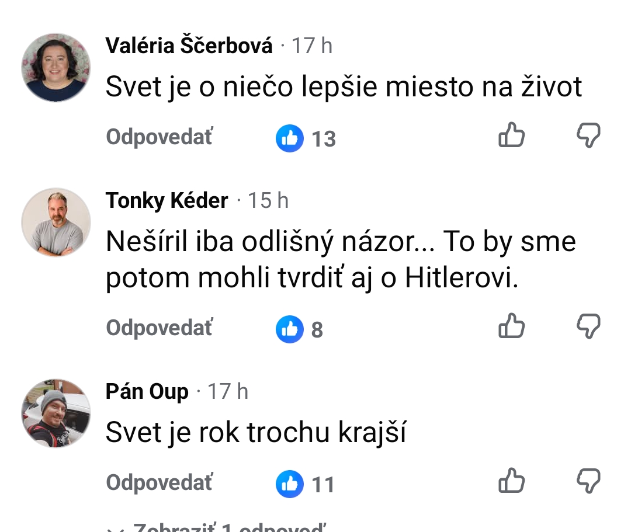
Task: Give thumbs up to Tonky Kéder's comment
Action: [x=511, y=325]
